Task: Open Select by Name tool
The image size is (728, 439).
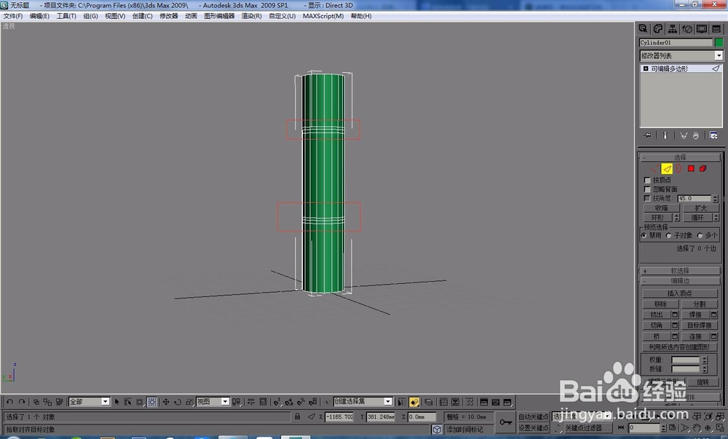Action: (x=127, y=402)
